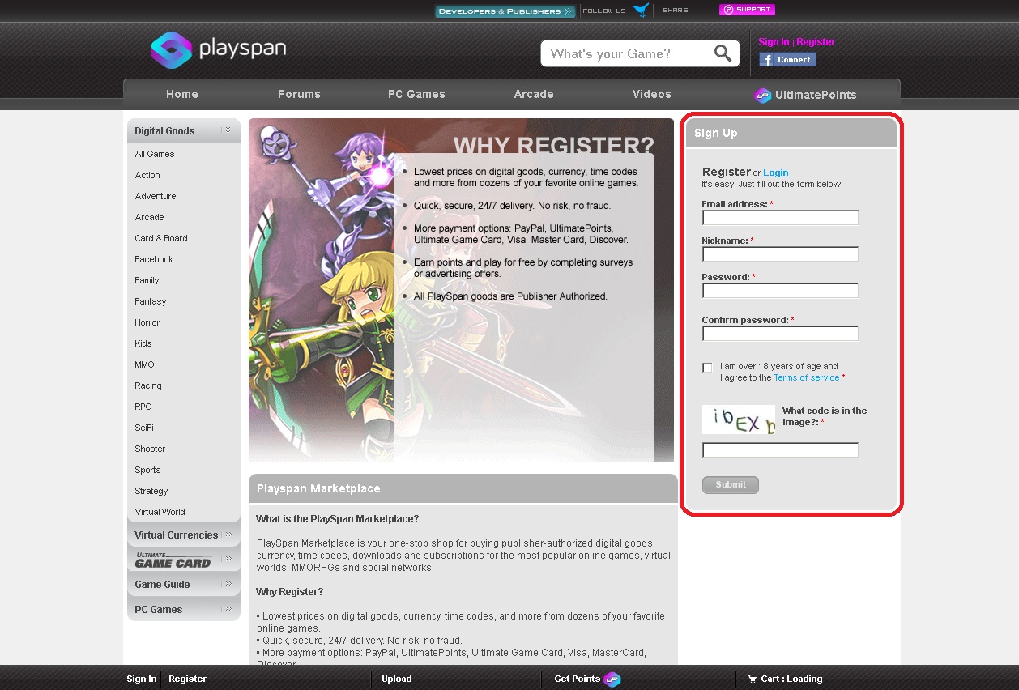Viewport: 1019px width, 690px height.
Task: Open the Virtual World category
Action: point(160,512)
